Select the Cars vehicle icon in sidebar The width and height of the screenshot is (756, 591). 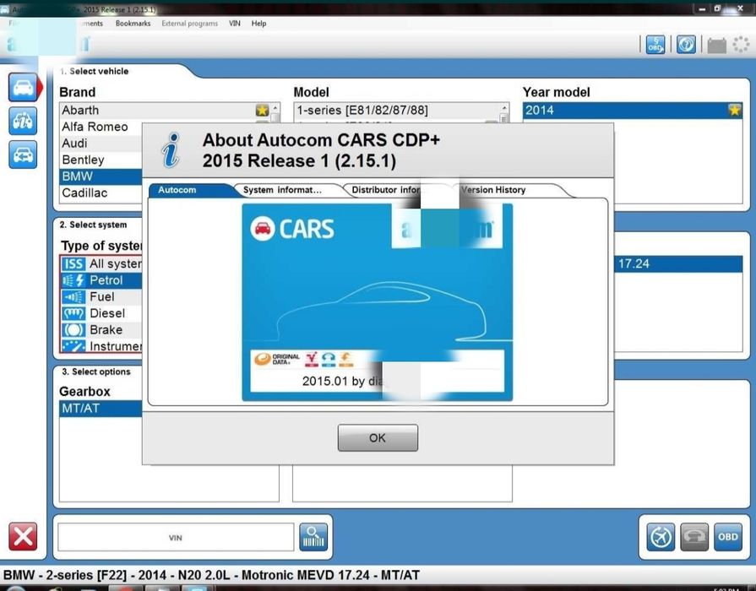point(23,87)
